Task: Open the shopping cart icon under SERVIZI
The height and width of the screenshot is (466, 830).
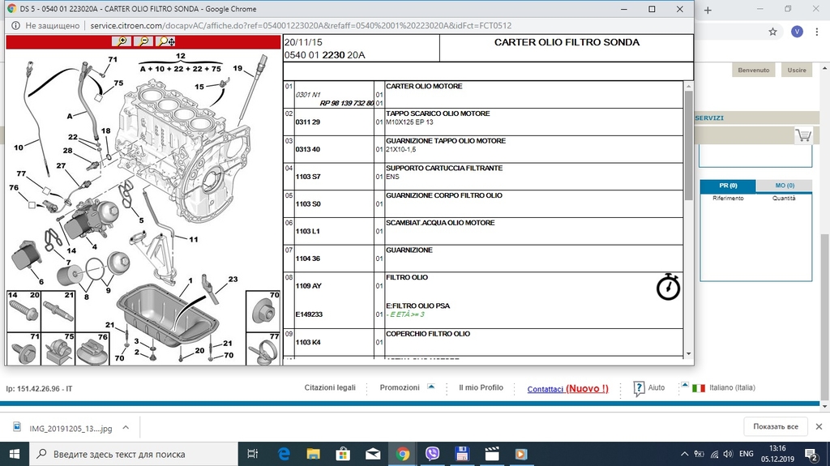Action: 803,135
